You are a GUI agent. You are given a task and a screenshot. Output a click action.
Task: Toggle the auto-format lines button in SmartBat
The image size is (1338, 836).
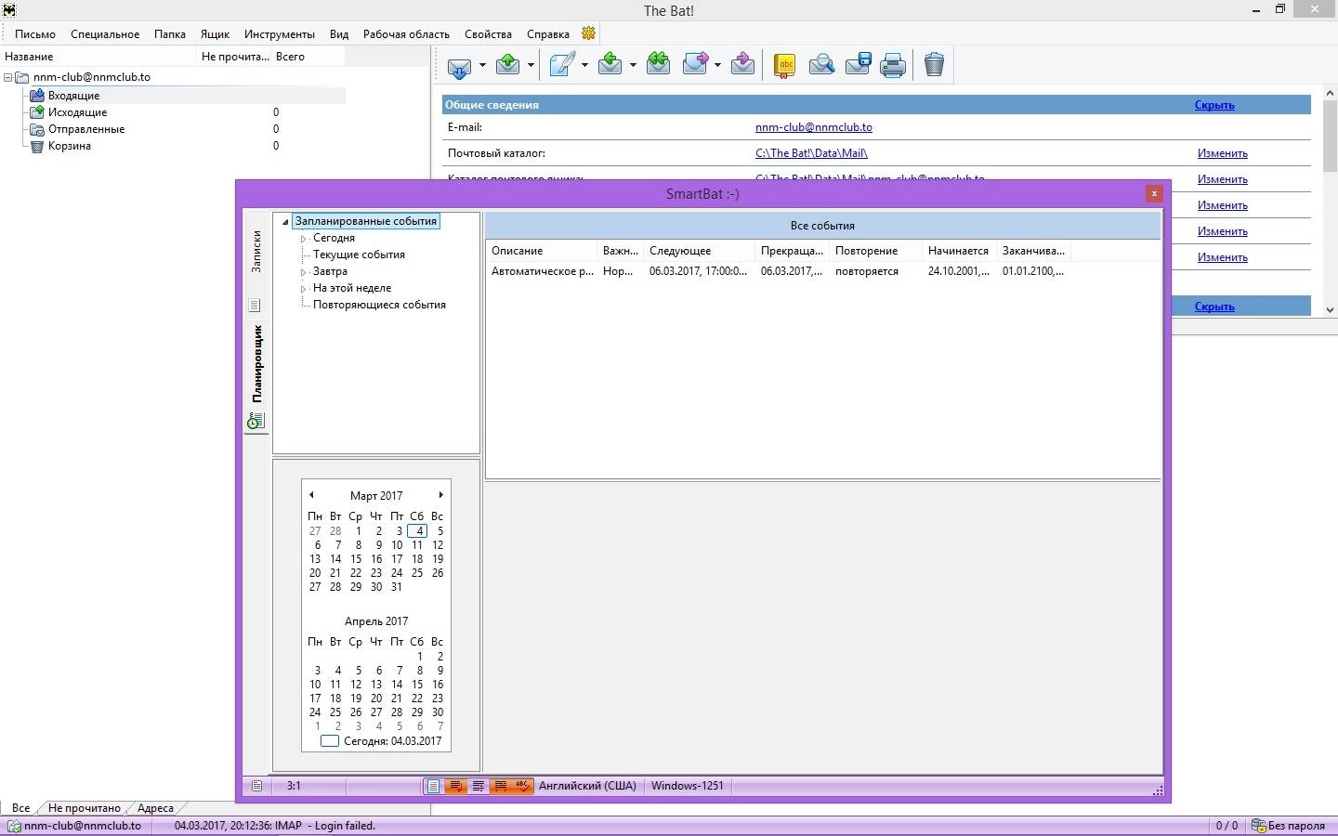pos(500,786)
